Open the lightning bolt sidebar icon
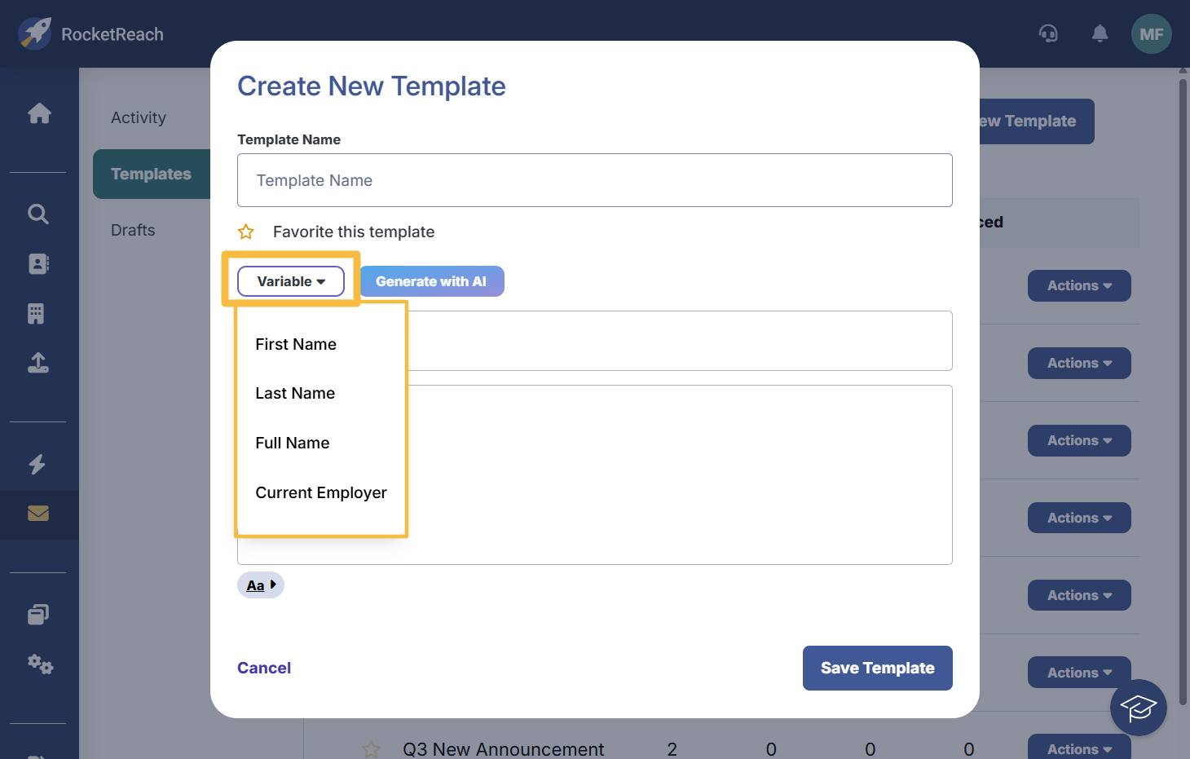 click(37, 465)
